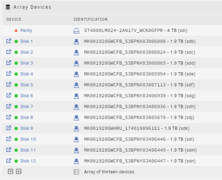This screenshot has width=222, height=180.
Task: Click 'MK001920GWCFB_S3BPNY0J406446 - 1.9 TB (sdl)' text
Action: (x=139, y=139)
